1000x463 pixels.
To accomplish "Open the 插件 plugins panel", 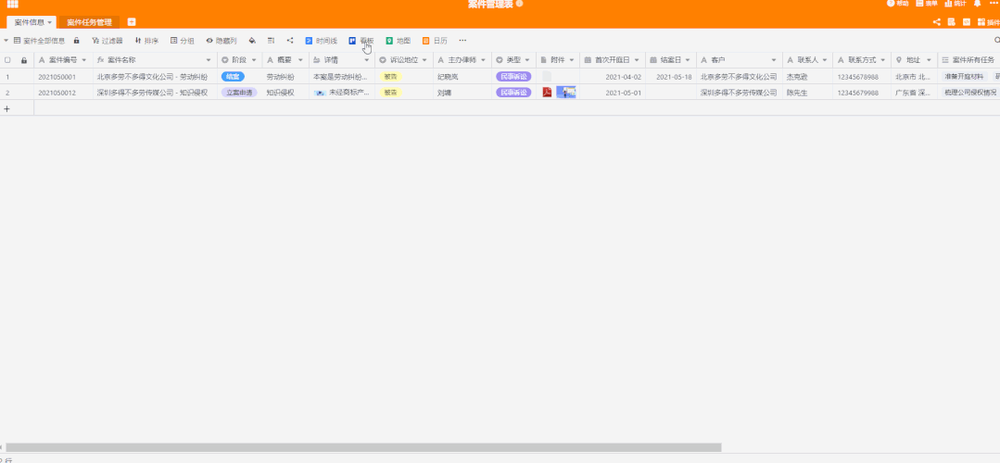I will click(x=988, y=22).
